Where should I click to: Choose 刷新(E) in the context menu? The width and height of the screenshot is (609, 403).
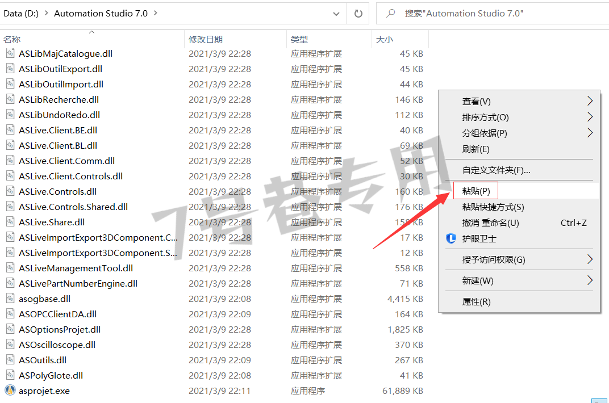click(x=519, y=149)
